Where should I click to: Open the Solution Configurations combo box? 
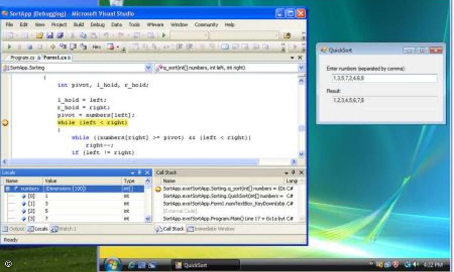pyautogui.click(x=189, y=36)
